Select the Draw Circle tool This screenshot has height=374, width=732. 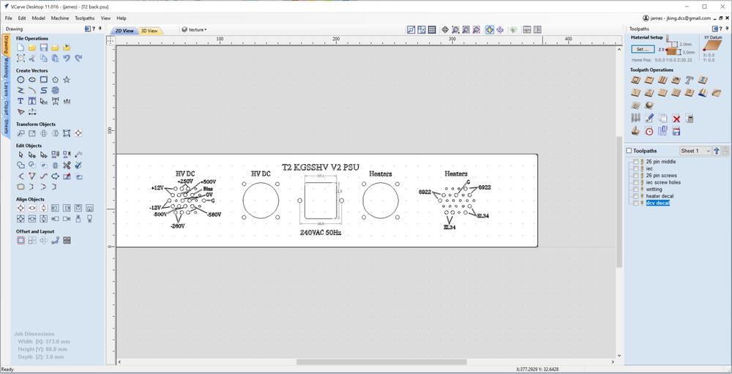(x=20, y=80)
